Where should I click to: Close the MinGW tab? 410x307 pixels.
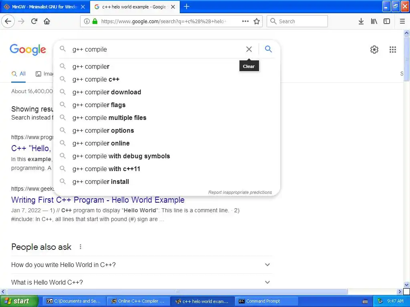(83, 7)
